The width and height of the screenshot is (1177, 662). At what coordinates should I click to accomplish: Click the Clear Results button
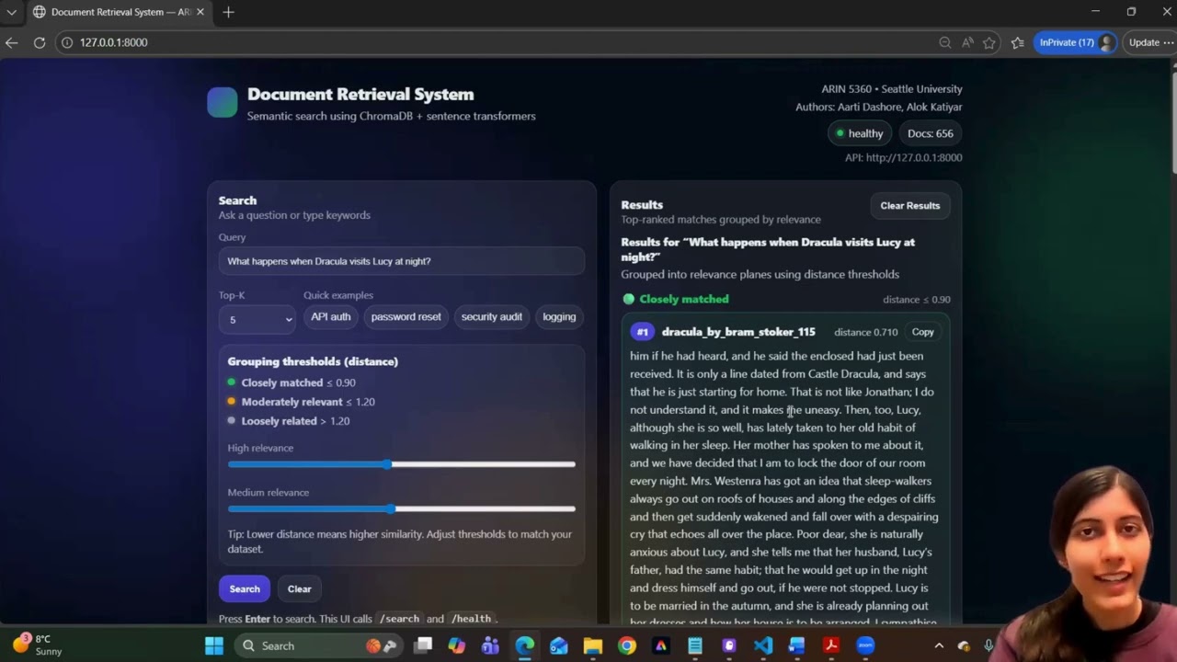910,205
